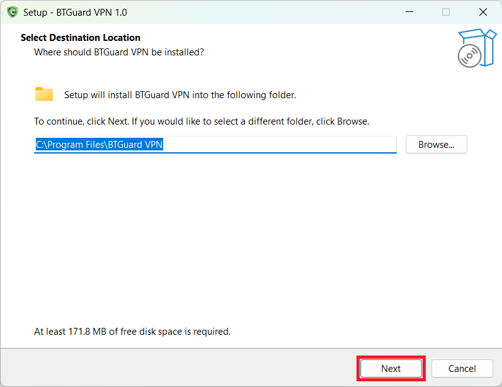This screenshot has width=502, height=387.
Task: Click the BTGuard shield icon in title bar
Action: (12, 12)
